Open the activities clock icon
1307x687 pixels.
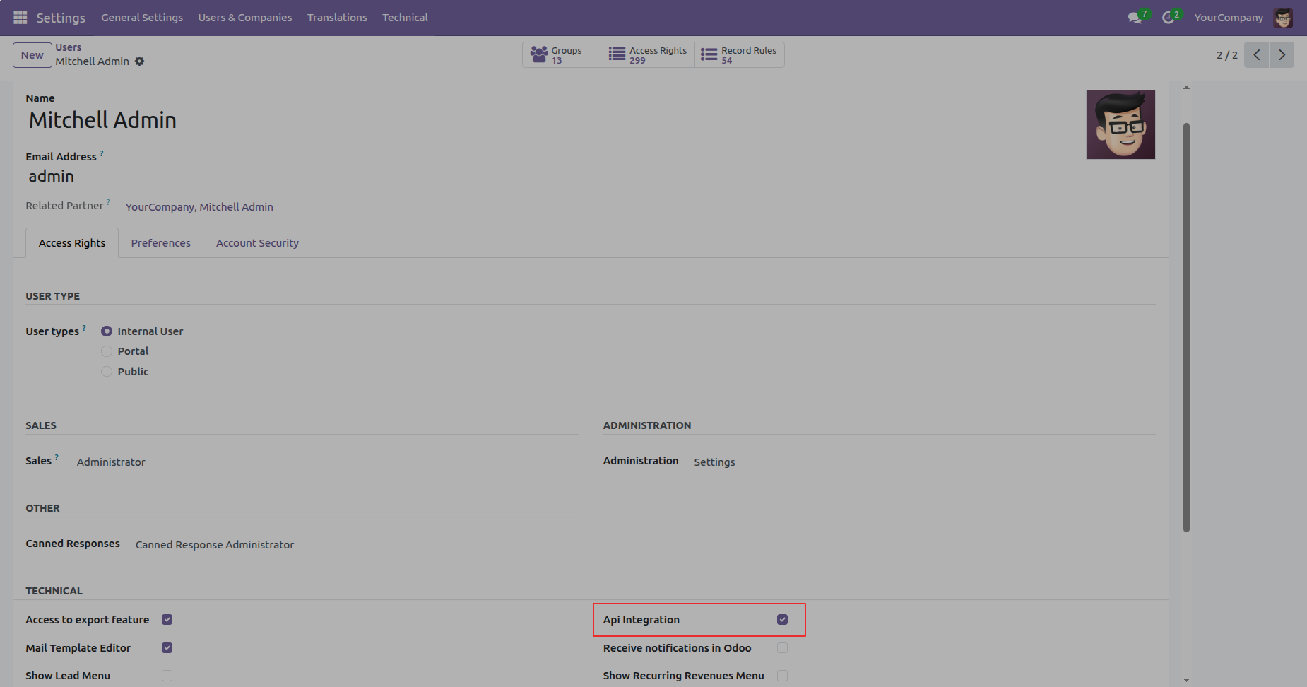point(1169,18)
